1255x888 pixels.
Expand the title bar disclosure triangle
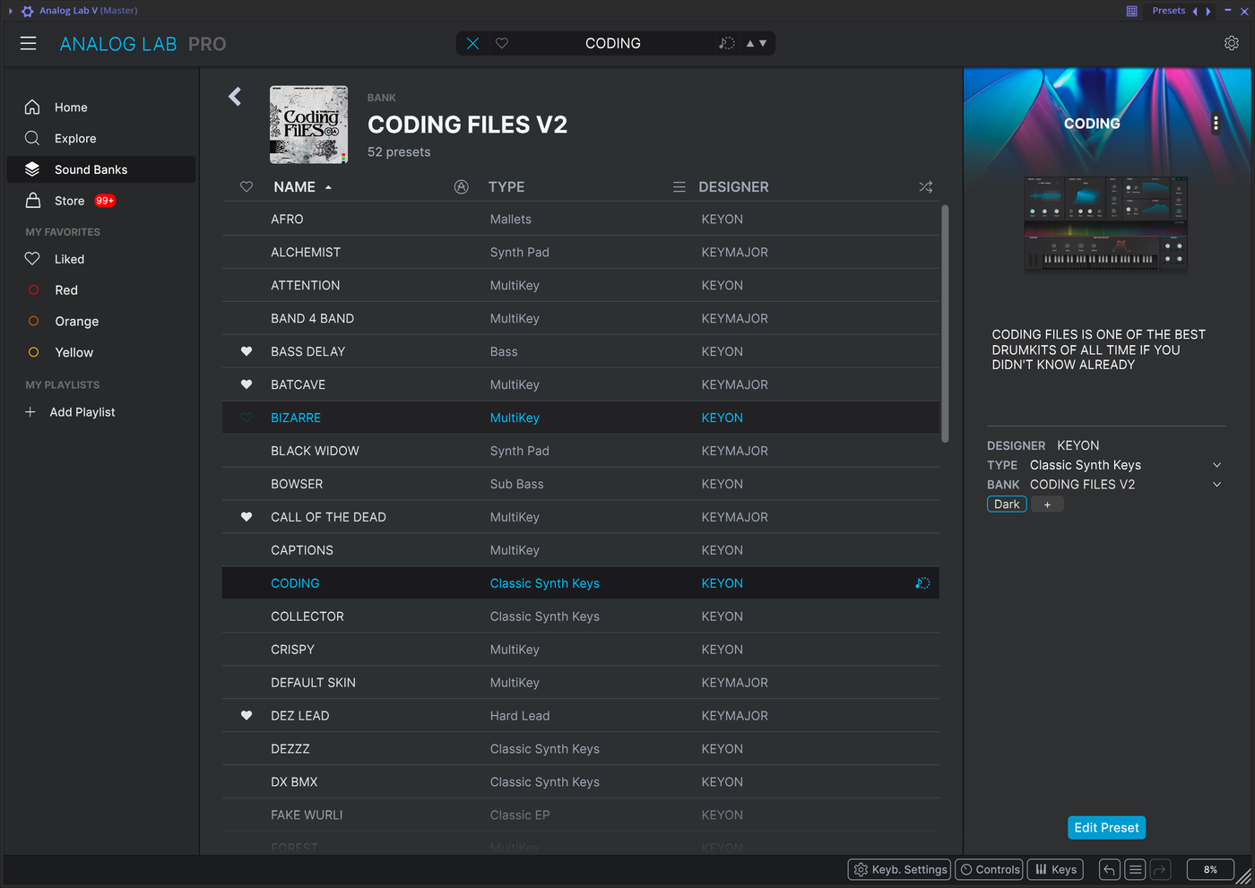[x=11, y=11]
